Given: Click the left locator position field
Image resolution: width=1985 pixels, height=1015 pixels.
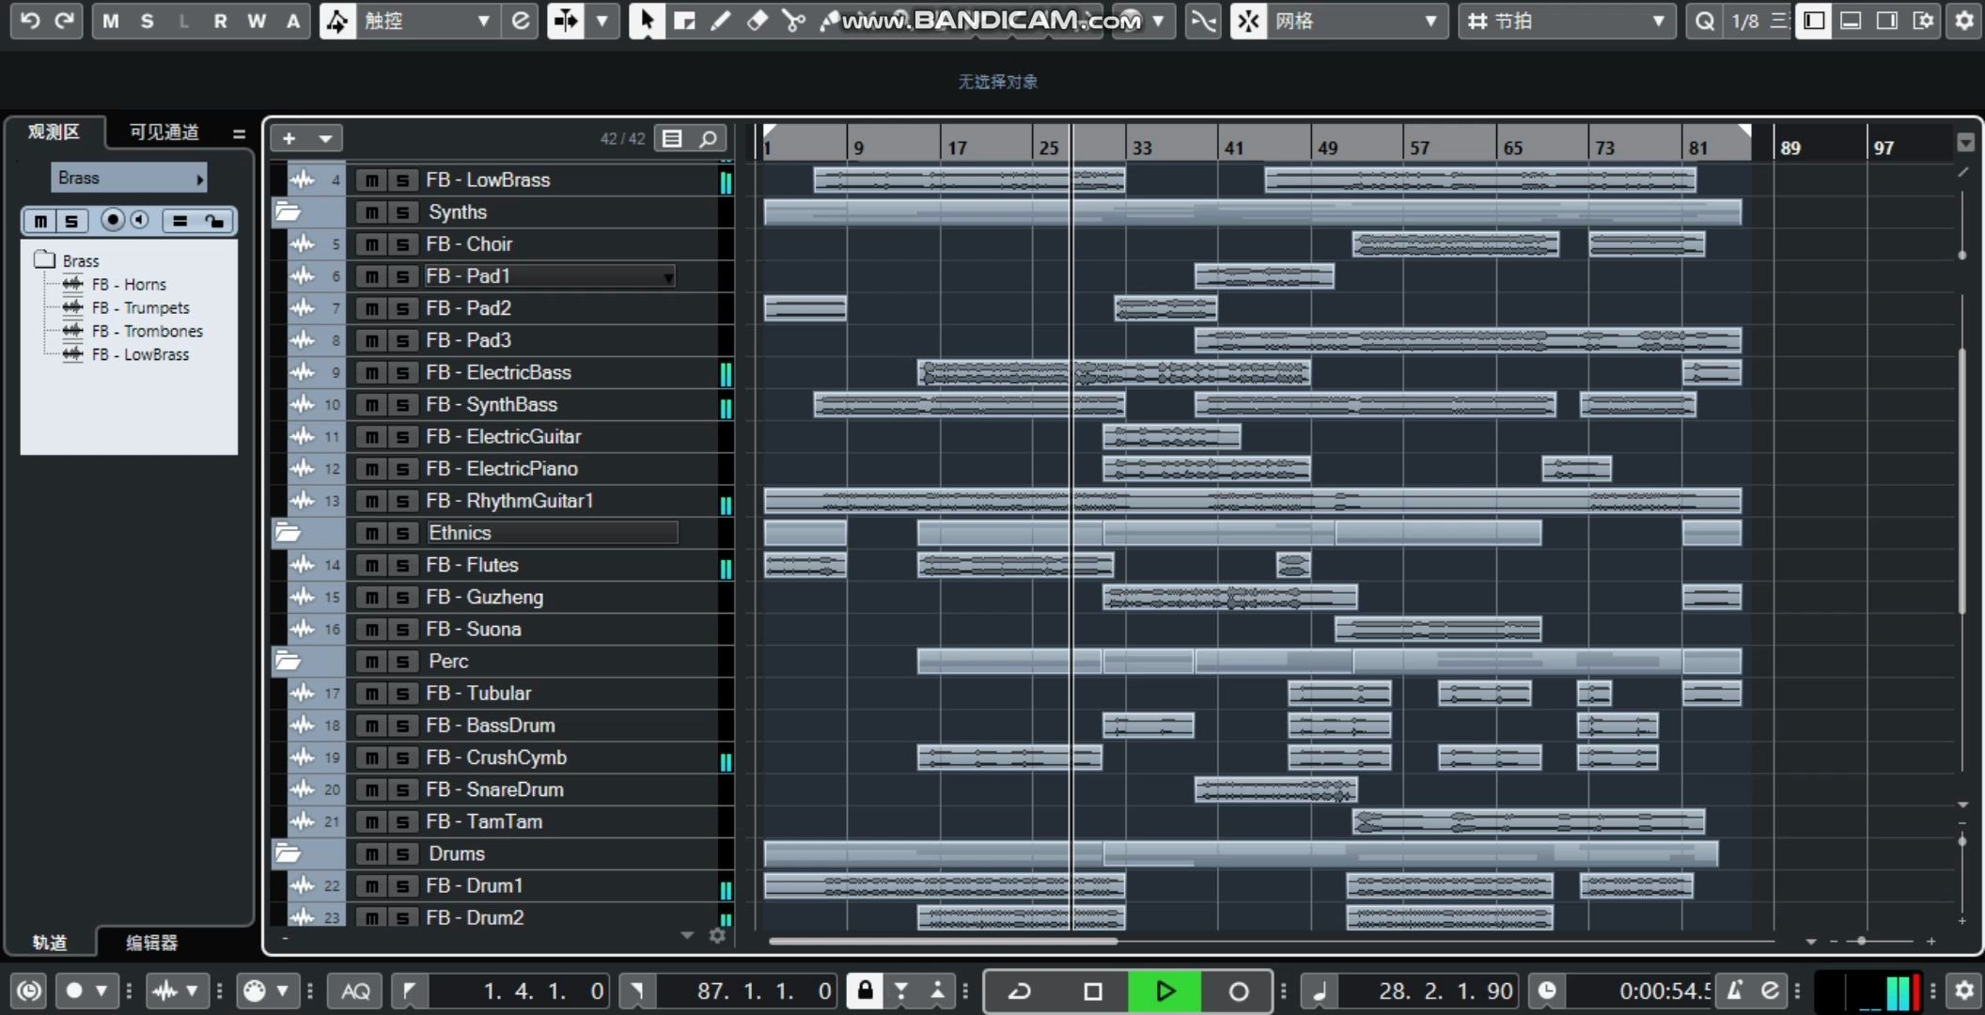Looking at the screenshot, I should pos(517,991).
